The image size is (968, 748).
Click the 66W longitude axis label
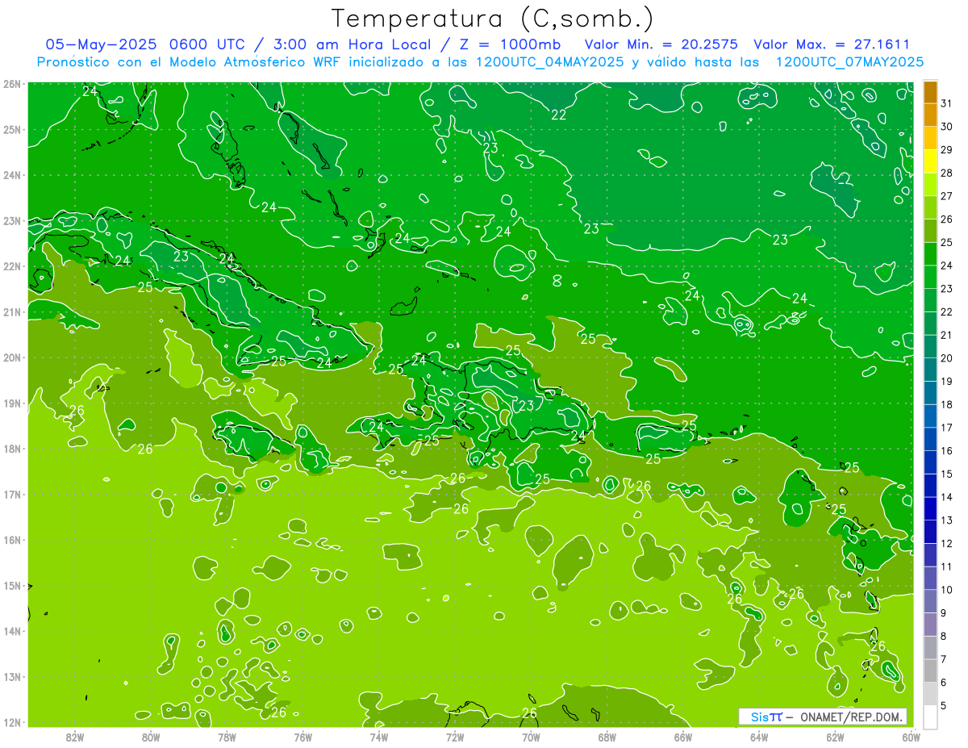(x=683, y=736)
